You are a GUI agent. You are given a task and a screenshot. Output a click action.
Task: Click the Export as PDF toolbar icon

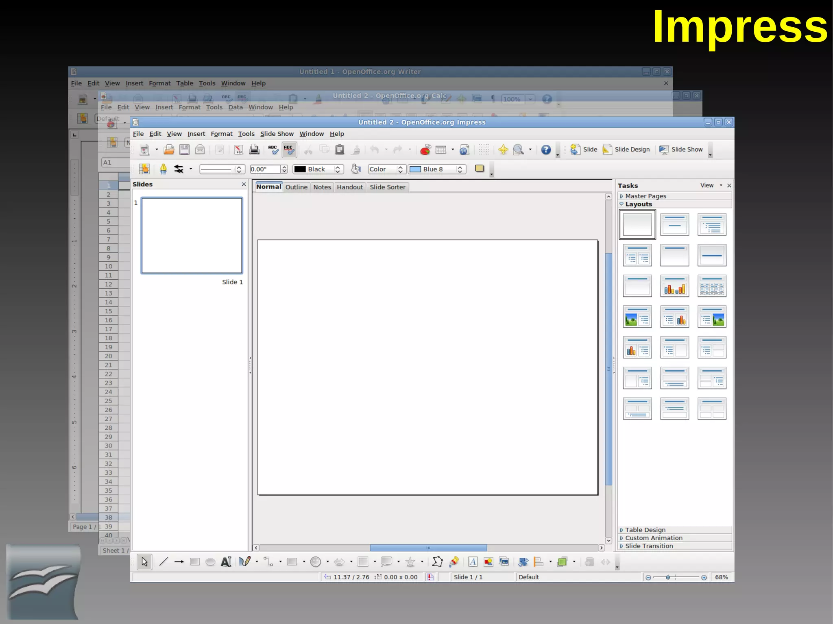[239, 150]
